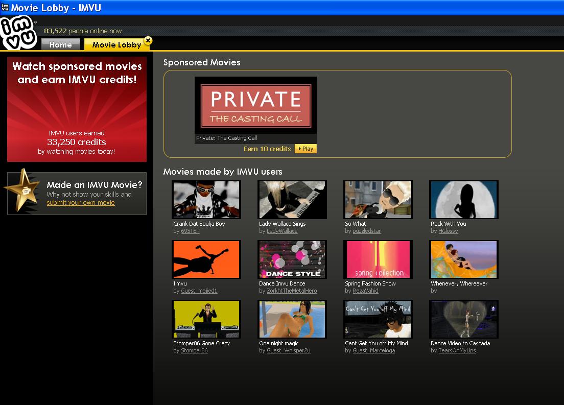564x405 pixels.
Task: Click the gold star movie icon
Action: tap(22, 190)
